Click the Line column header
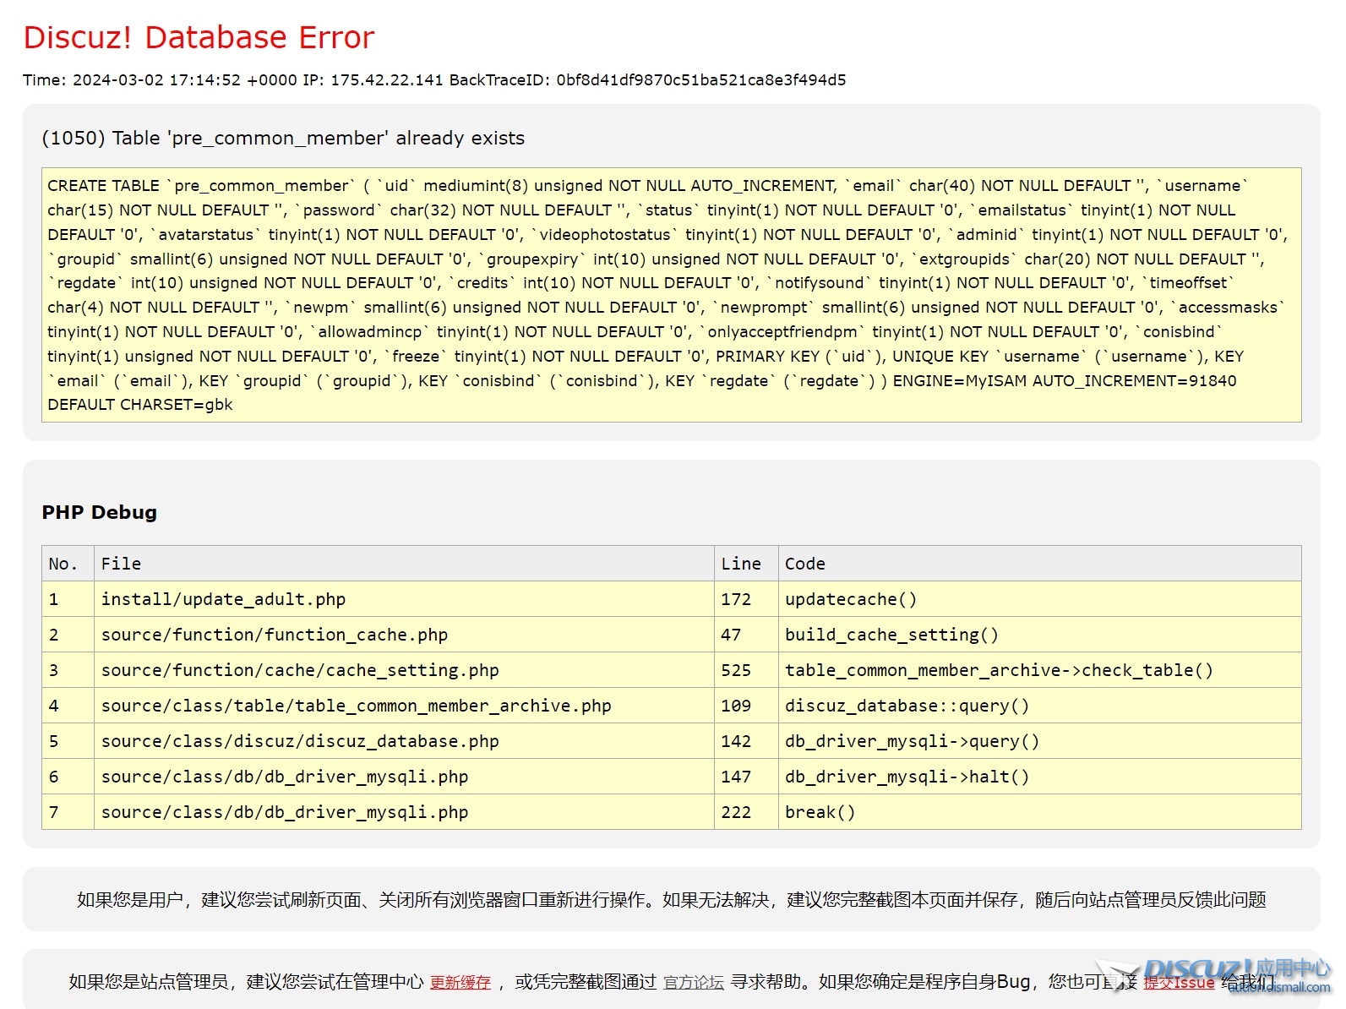1346x1009 pixels. (x=740, y=564)
